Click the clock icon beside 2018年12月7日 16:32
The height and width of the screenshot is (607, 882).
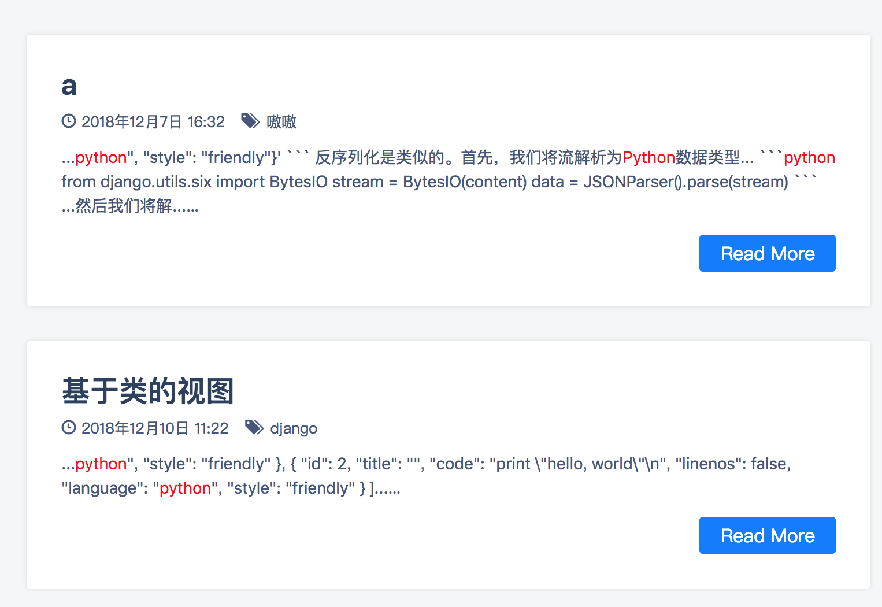(69, 121)
